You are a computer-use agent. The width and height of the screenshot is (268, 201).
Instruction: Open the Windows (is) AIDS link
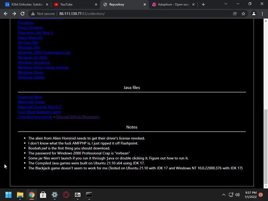32,57
